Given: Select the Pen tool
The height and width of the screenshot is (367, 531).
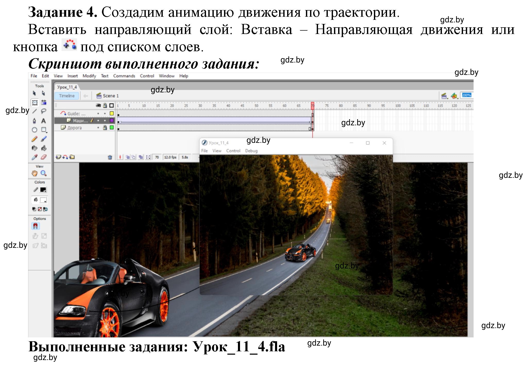Looking at the screenshot, I should (35, 121).
